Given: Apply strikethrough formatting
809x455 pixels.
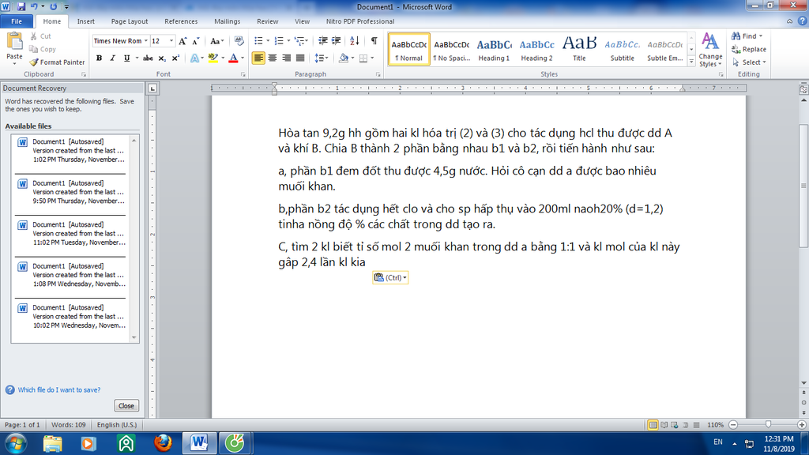Looking at the screenshot, I should [148, 58].
